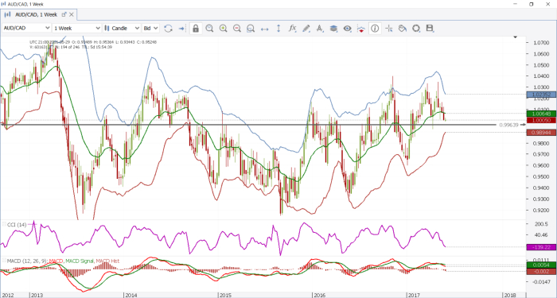Toggle the info display button
557x298 pixels.
click(375, 29)
